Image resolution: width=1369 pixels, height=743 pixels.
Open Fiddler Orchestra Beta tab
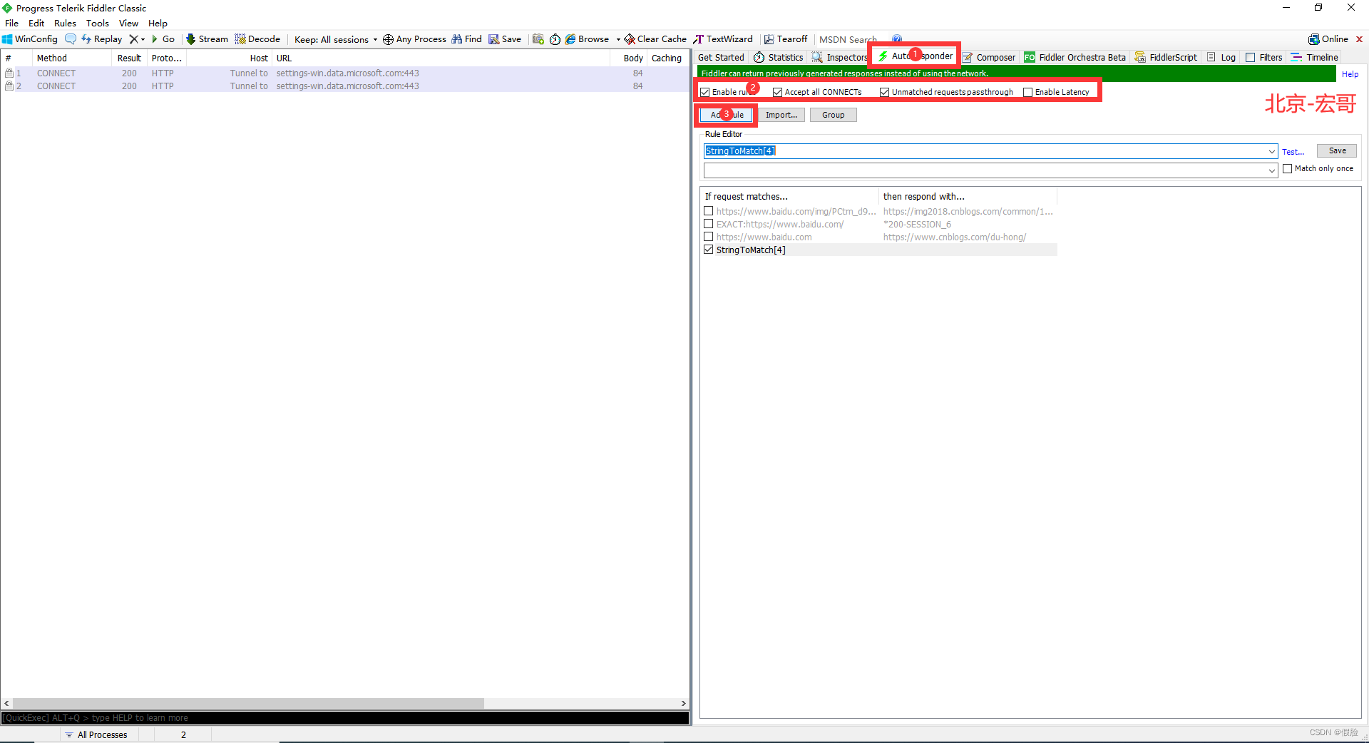(1075, 57)
